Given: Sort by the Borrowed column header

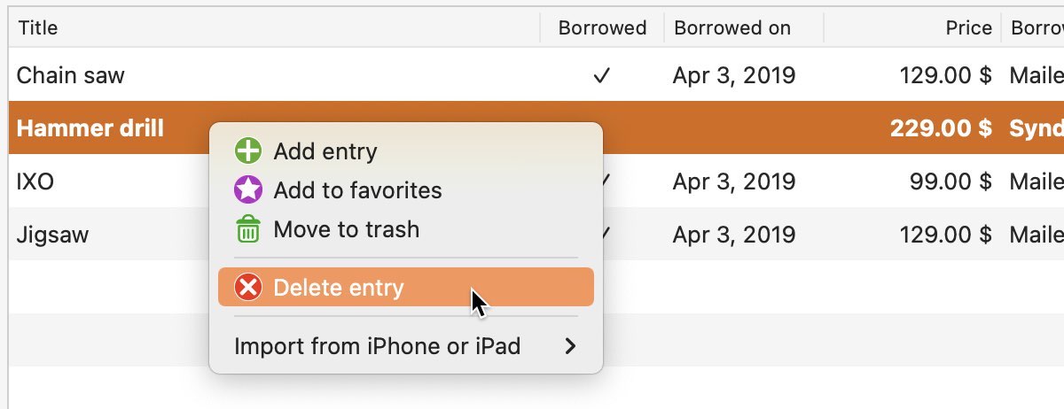Looking at the screenshot, I should click(x=602, y=27).
